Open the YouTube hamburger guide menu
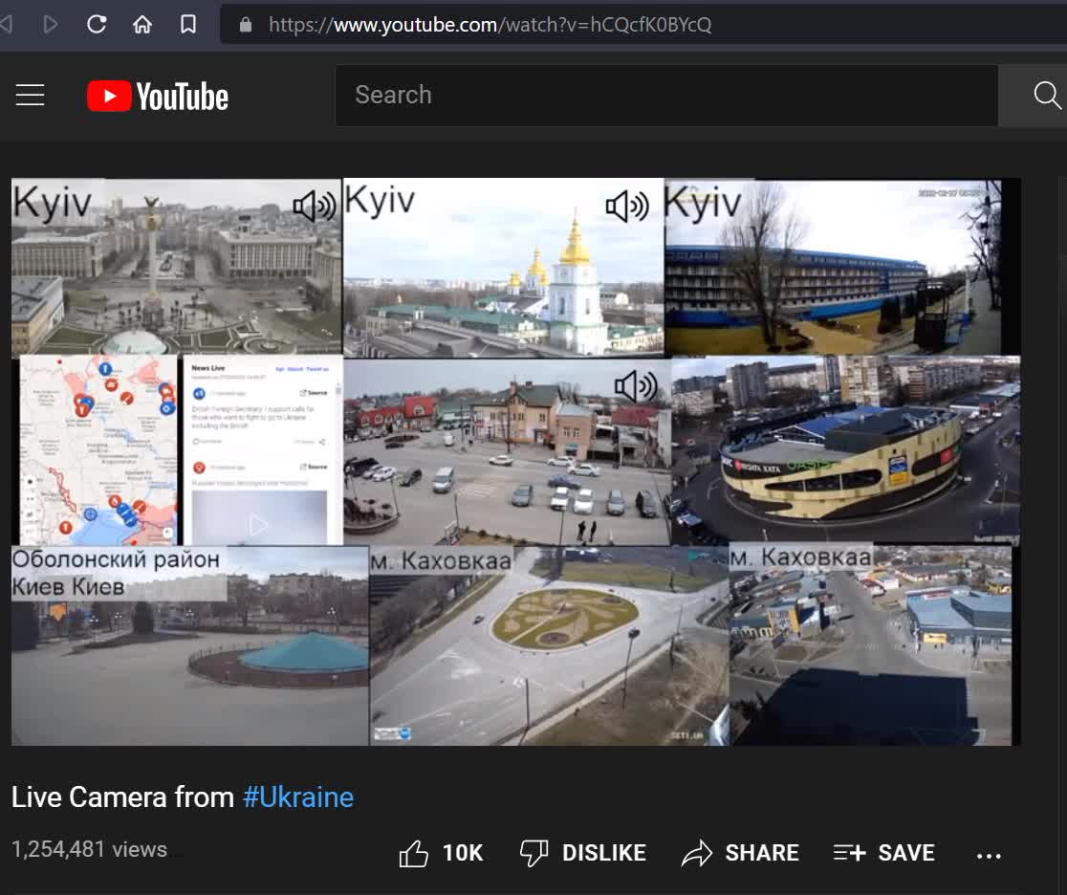 tap(30, 96)
